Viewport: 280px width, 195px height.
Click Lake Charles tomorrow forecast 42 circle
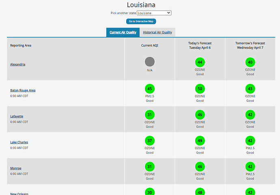(x=250, y=141)
